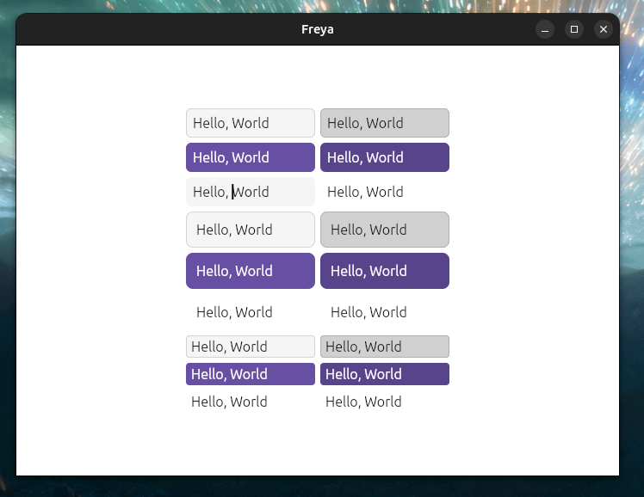This screenshot has width=644, height=497.
Task: Focus the compact light-purple filled Hello, World field
Action: pyautogui.click(x=251, y=374)
